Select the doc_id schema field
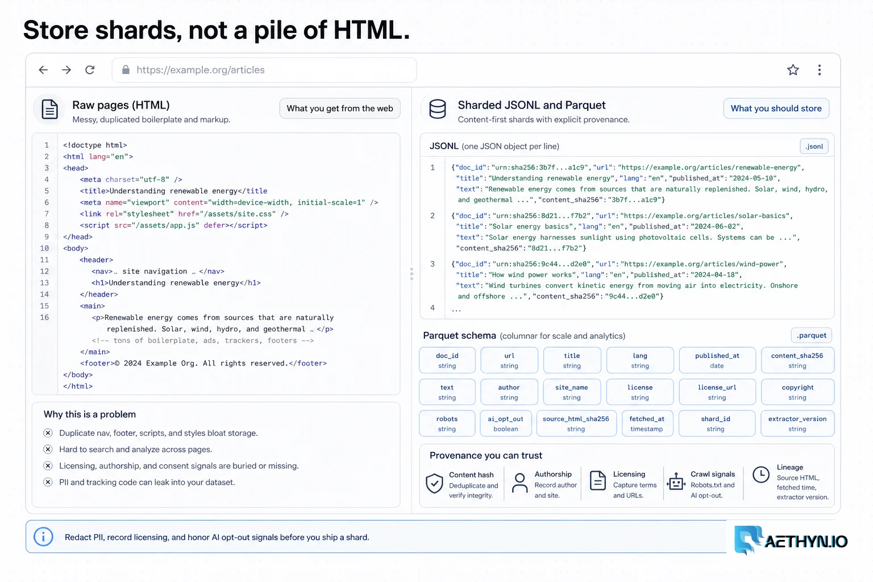This screenshot has height=582, width=873. pos(447,360)
